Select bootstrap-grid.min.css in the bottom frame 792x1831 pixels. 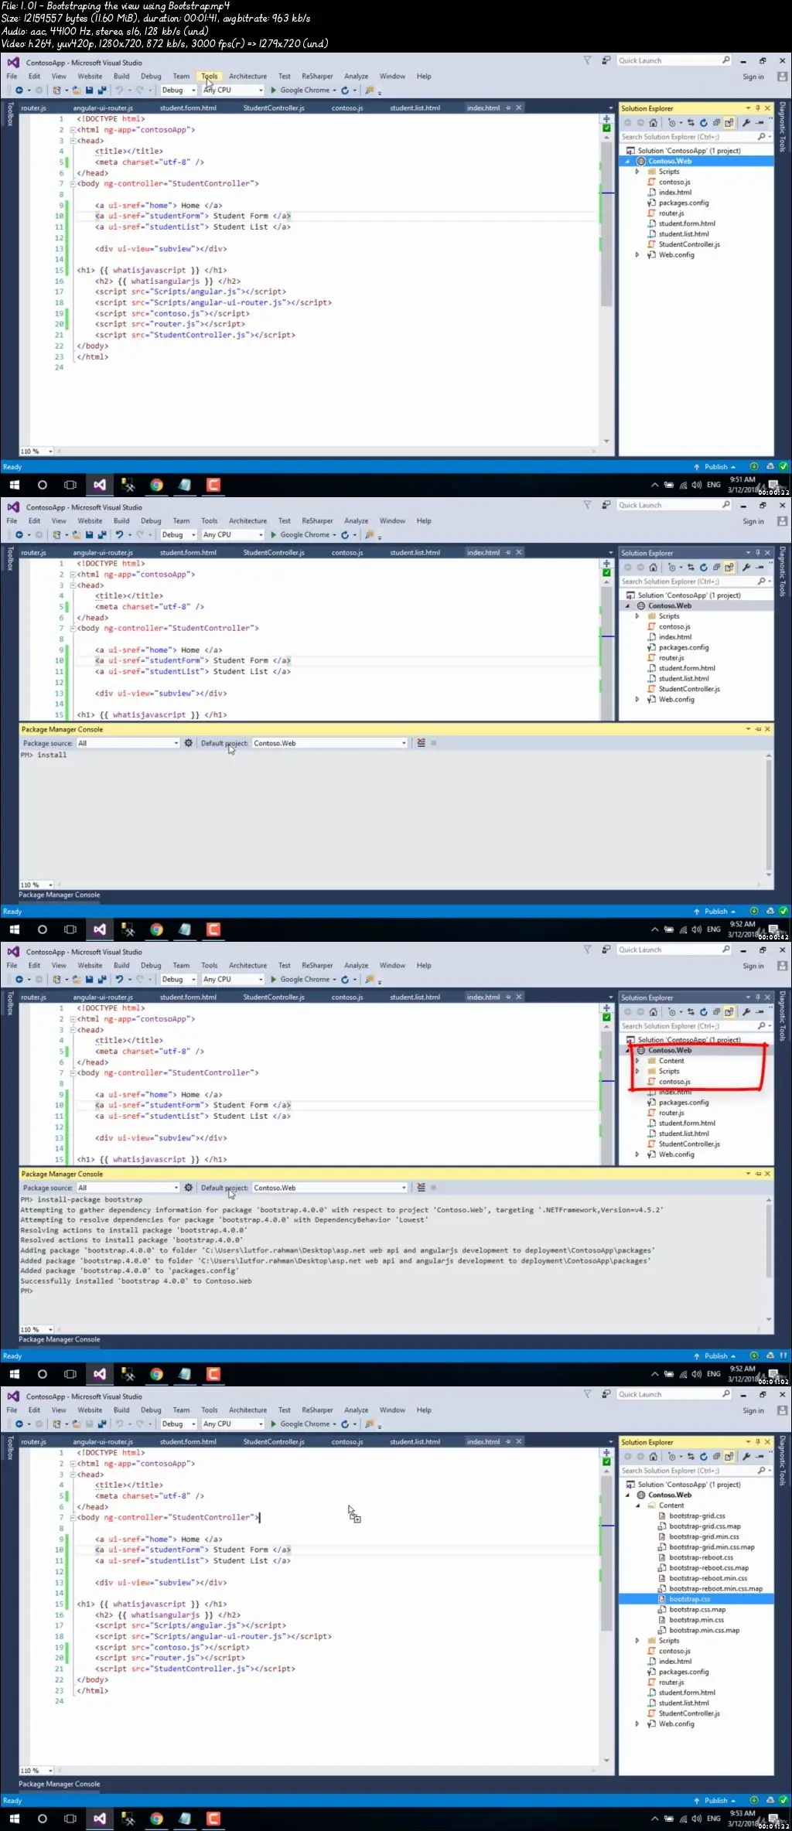[x=704, y=1537]
